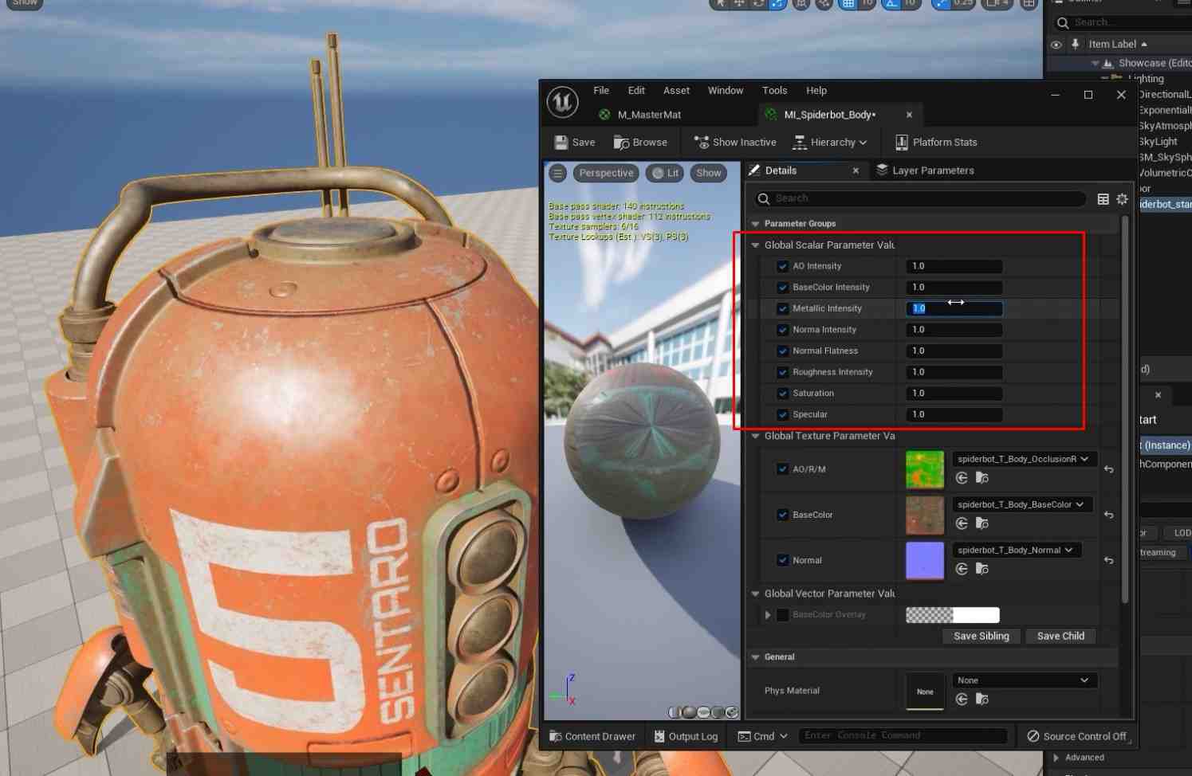Open the spiderbot_T_Body_BaseColor texture dropdown
The image size is (1192, 776).
click(x=1021, y=504)
